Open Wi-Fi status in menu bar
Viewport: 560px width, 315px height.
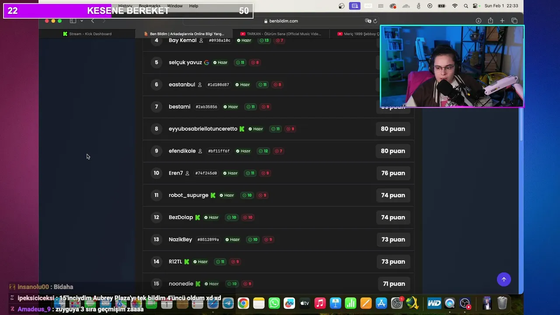click(455, 6)
